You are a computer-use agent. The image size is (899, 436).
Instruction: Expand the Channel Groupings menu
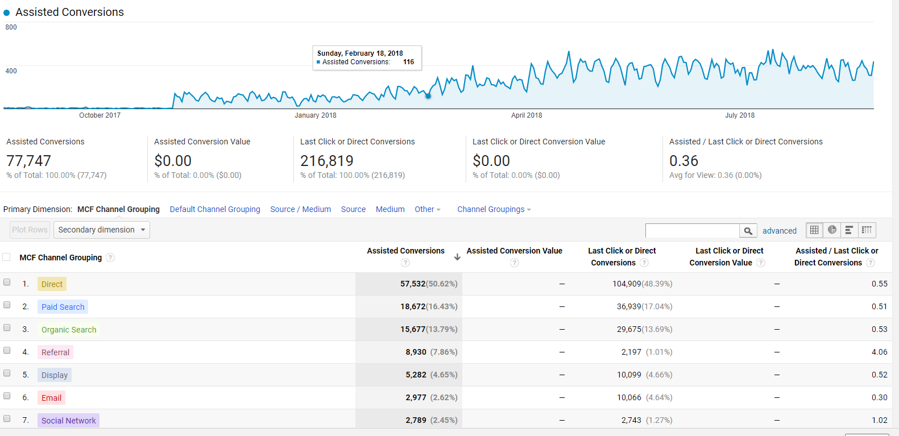(x=494, y=209)
